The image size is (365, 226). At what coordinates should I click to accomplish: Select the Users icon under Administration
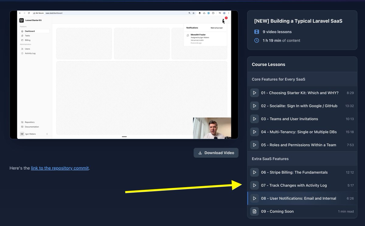click(x=22, y=49)
